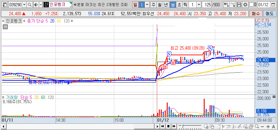Click the small square after 120 price legend
Screen dimensions: 278x130
click(72, 21)
